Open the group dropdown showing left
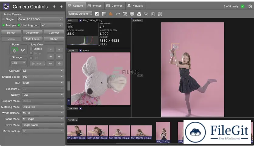 click(52, 25)
